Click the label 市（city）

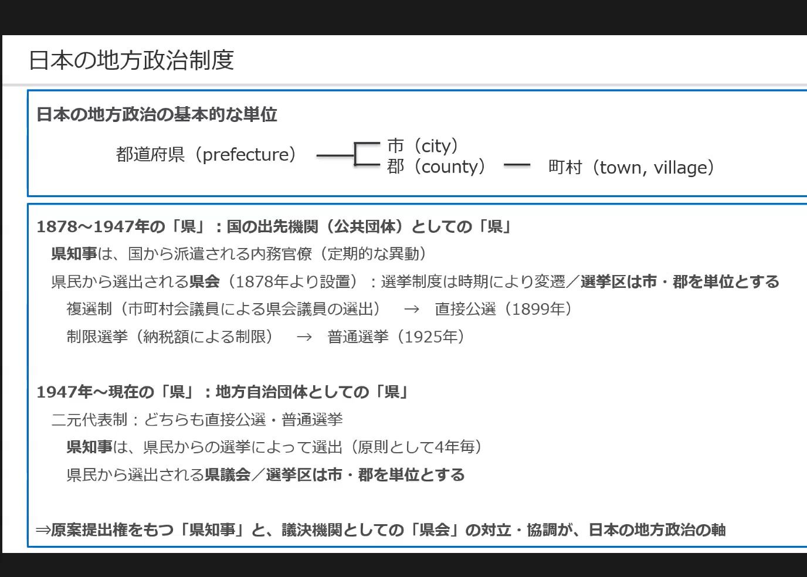pyautogui.click(x=425, y=145)
